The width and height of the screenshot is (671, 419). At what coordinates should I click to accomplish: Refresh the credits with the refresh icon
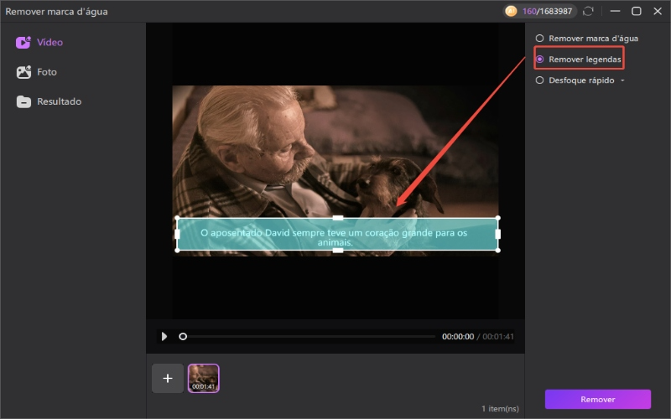click(589, 11)
